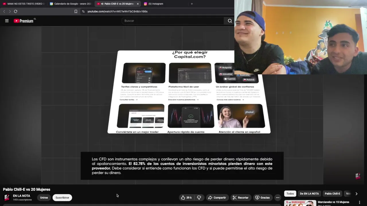
Task: Join the channel with Unirse
Action: (44, 197)
